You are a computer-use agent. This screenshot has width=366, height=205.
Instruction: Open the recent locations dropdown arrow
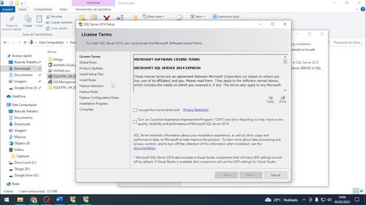(x=19, y=42)
